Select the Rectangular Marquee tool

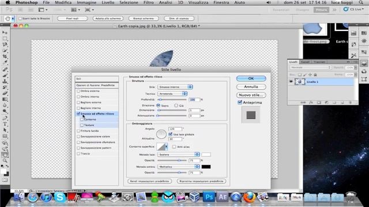coord(5,39)
